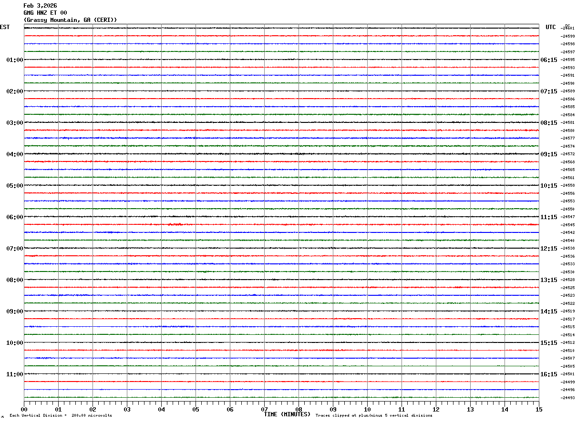The height and width of the screenshot is (422, 577).
Task: Click the 'TIME (MINUTES)' axis title
Action: click(x=287, y=414)
